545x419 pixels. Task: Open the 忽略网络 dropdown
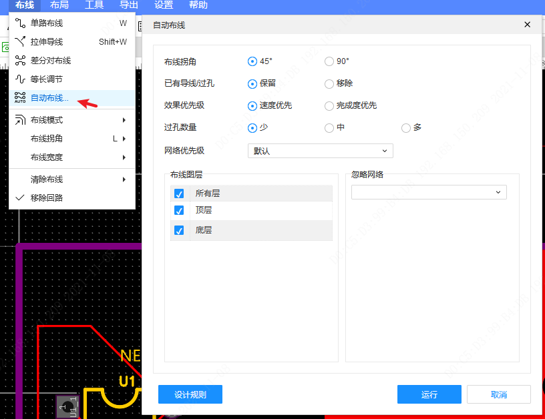[429, 192]
